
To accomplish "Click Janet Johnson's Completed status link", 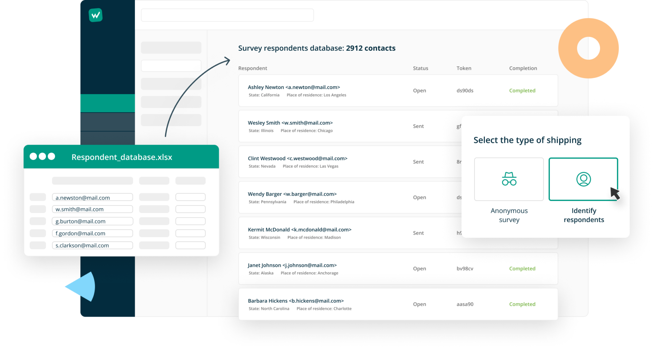I will pos(522,268).
